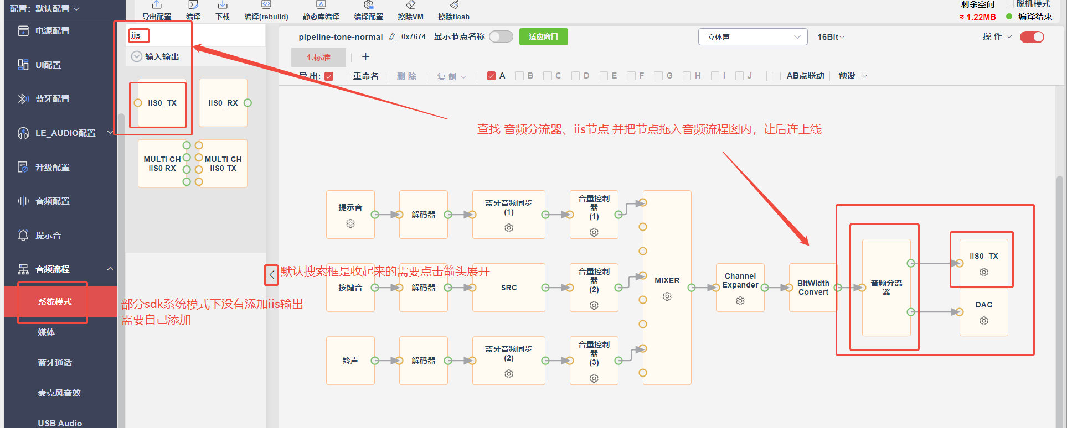Click the pencil icon beside pipeline-tone-normal

click(393, 37)
